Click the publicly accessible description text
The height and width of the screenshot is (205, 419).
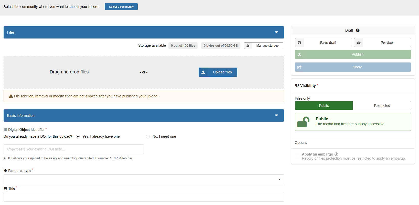350,124
